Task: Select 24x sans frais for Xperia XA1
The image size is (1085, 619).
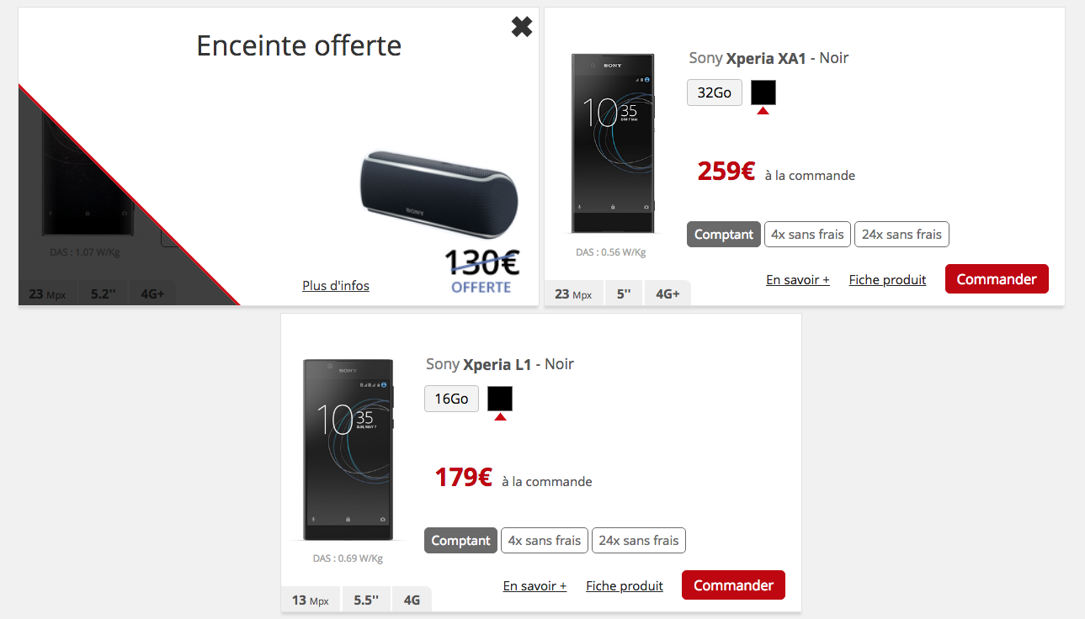Action: (x=902, y=235)
